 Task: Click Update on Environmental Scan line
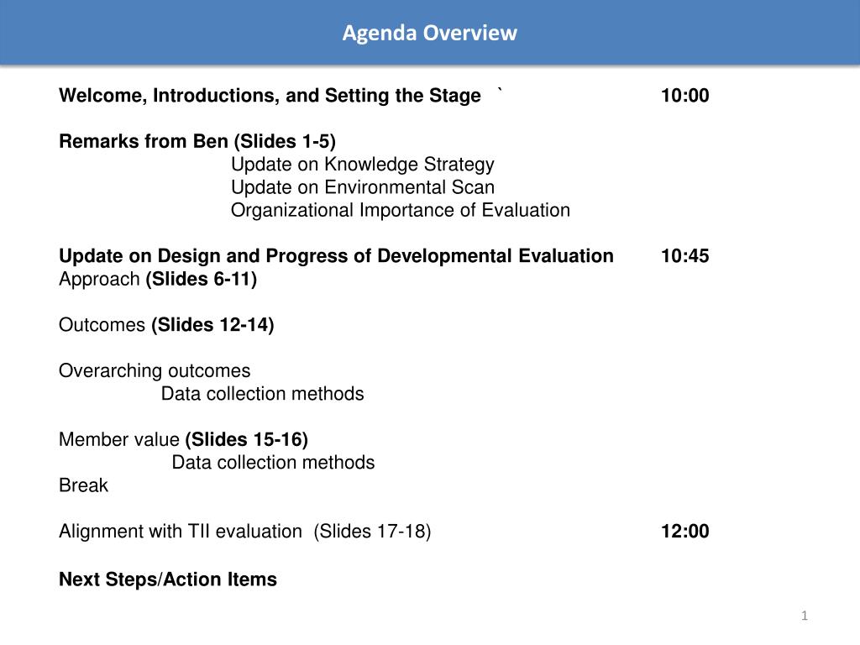pyautogui.click(x=363, y=187)
